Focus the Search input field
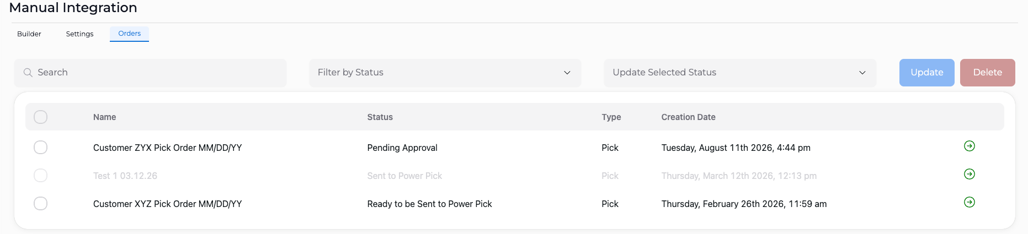The image size is (1028, 234). [x=150, y=73]
